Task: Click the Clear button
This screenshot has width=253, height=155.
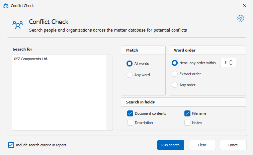Action: click(202, 145)
